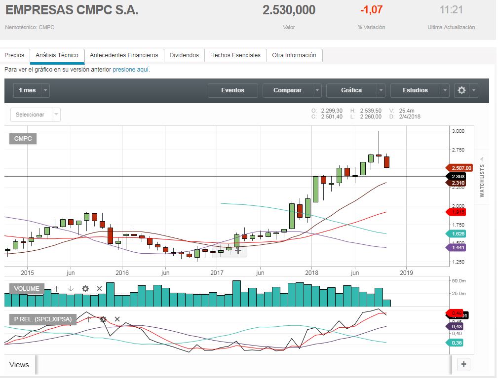Click the date readout 2/4/2018
The image size is (498, 387).
click(x=410, y=116)
